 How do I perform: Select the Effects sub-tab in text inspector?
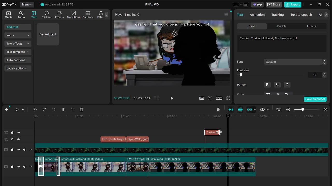pos(312,26)
